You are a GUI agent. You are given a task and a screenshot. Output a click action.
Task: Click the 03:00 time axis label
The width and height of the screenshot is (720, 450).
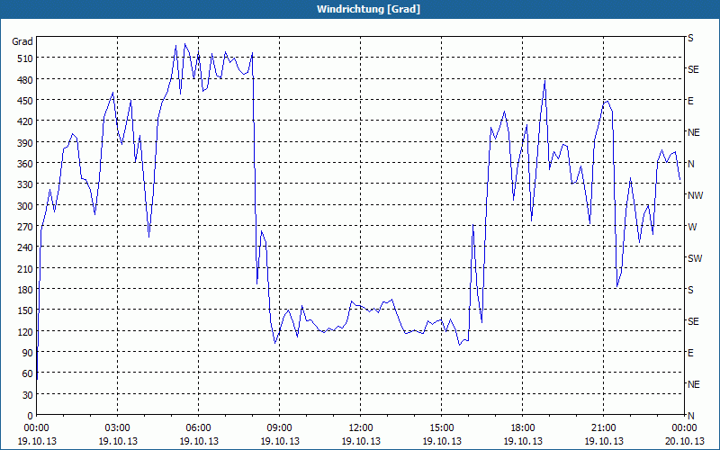coord(118,428)
